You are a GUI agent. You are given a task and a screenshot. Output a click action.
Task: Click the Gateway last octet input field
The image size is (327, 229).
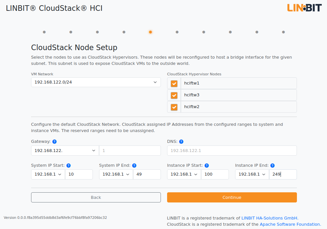tap(130, 151)
